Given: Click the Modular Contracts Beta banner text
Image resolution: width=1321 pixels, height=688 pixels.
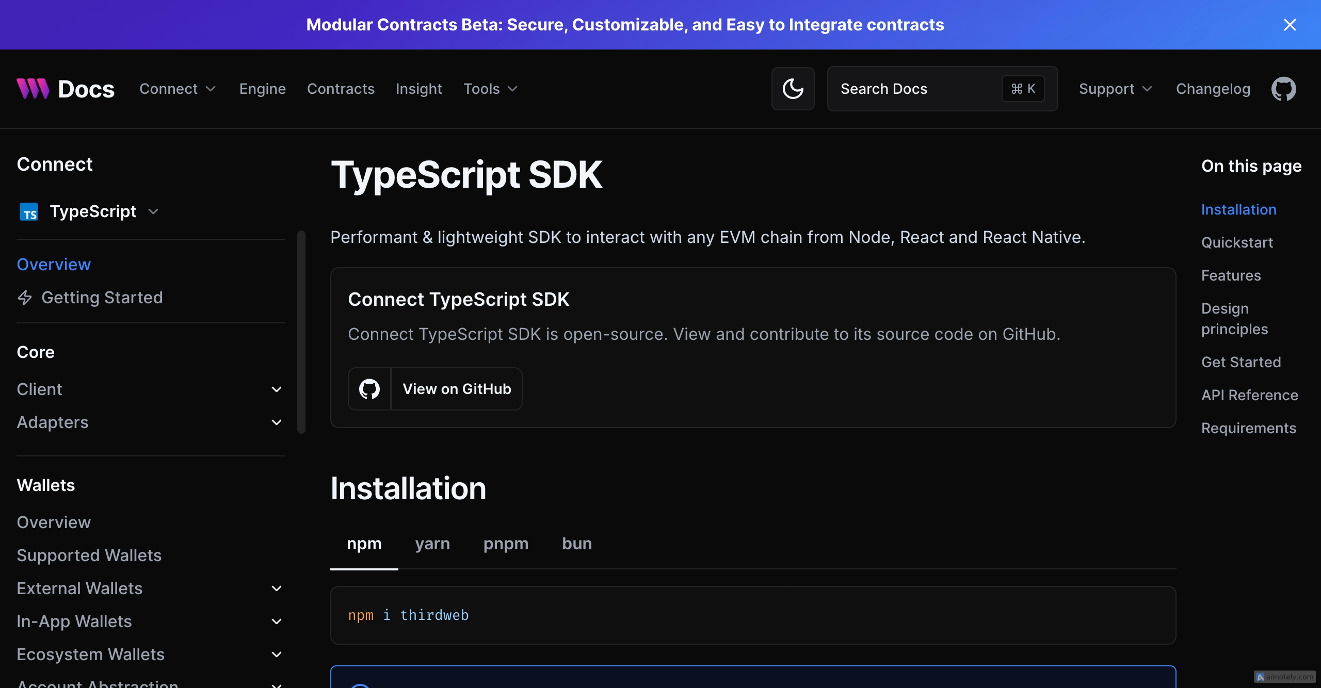Looking at the screenshot, I should (625, 25).
